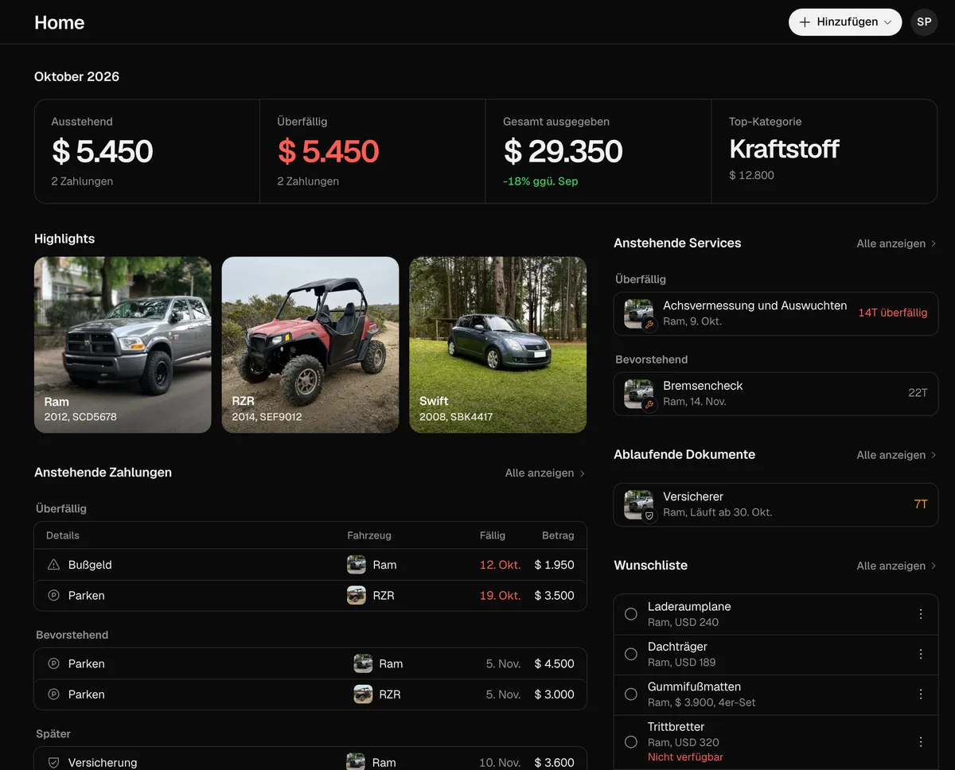Open the Achsvermessung und Auswuchten overdue service
Screen dimensions: 955x770
(x=776, y=313)
